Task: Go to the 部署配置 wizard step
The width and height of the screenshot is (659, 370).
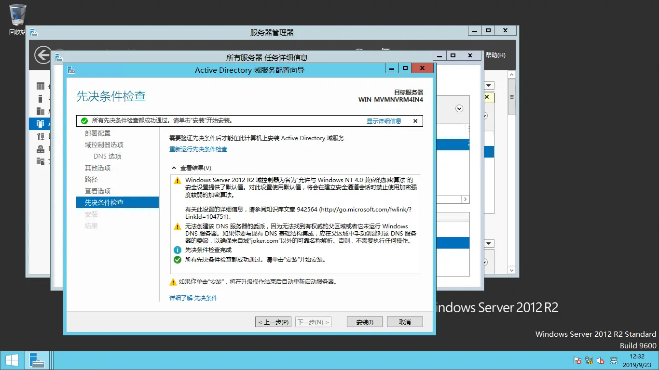Action: click(x=97, y=133)
